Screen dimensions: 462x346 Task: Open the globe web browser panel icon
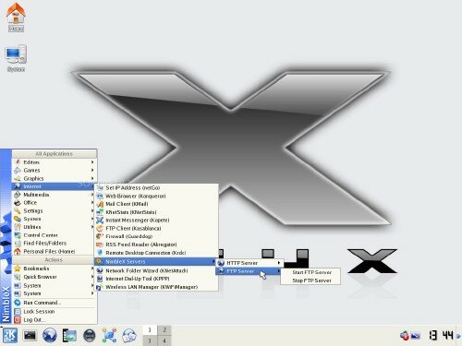50,335
